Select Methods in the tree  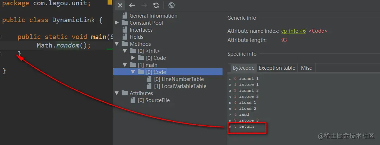[140, 44]
